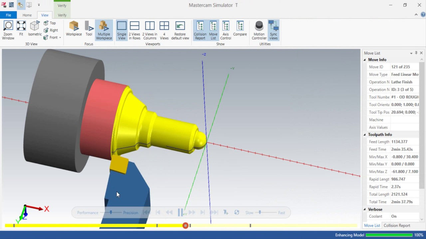Image resolution: width=426 pixels, height=239 pixels.
Task: Select the View ribbon tab
Action: 45,15
